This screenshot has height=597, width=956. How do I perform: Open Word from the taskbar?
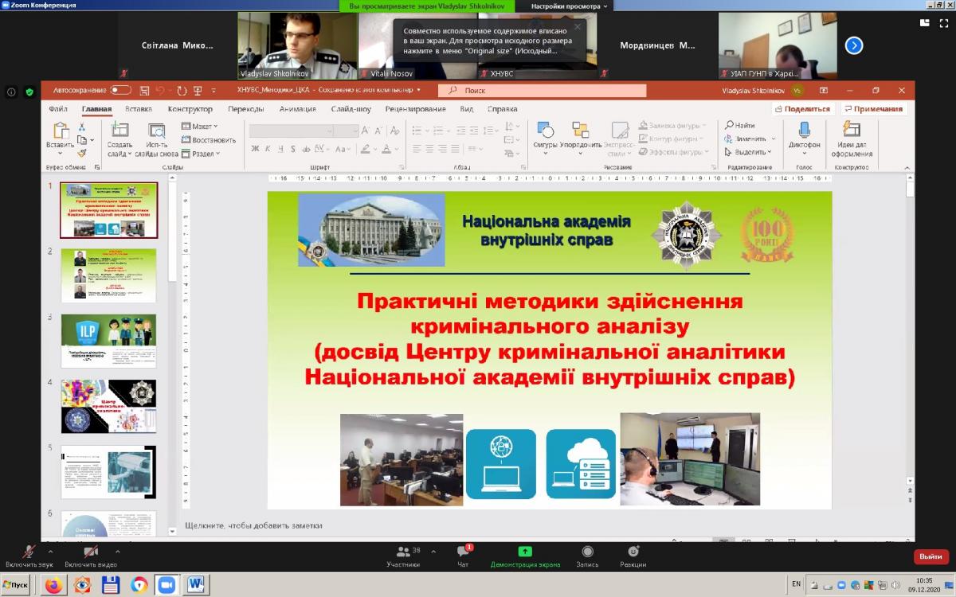tap(196, 585)
